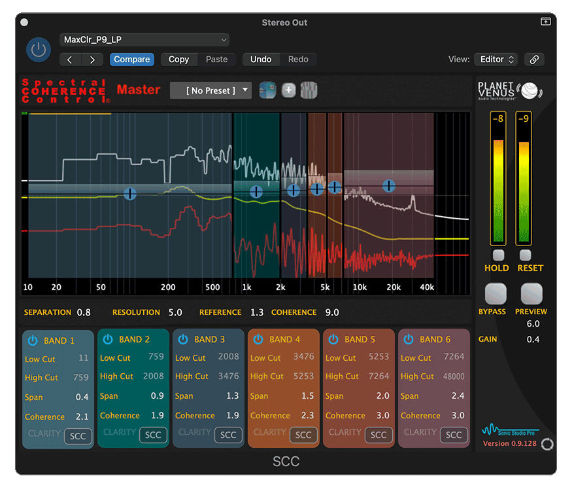Click the RESET button under meters

tap(526, 255)
